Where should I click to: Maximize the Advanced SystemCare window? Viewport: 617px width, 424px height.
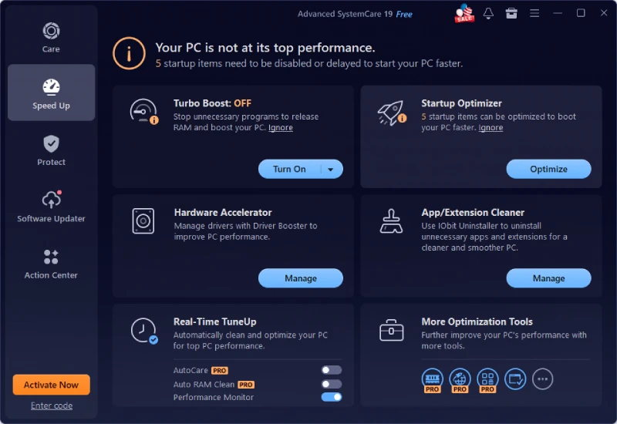click(x=581, y=13)
